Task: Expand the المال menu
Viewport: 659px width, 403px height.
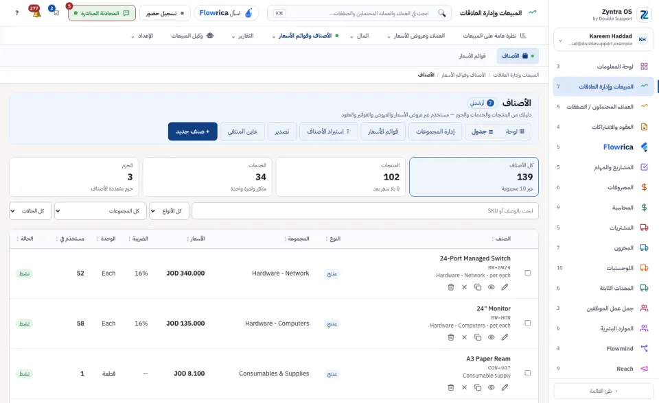Action: point(360,36)
